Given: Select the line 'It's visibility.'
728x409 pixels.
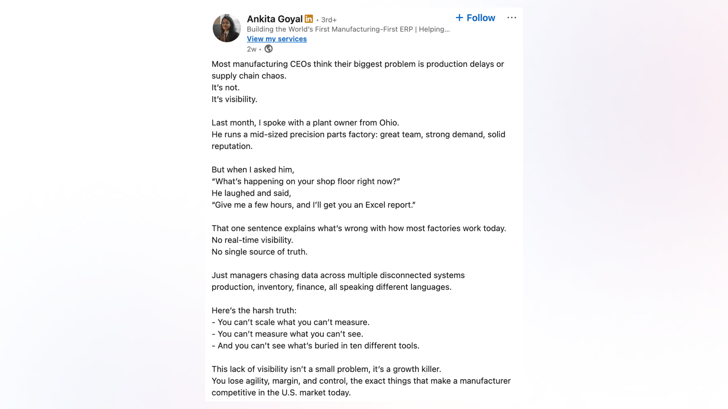Looking at the screenshot, I should (x=234, y=99).
